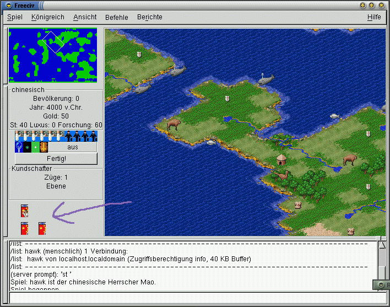Click the 'hawk von localhost.localdomain' chat line
This screenshot has width=390, height=307.
(x=131, y=259)
